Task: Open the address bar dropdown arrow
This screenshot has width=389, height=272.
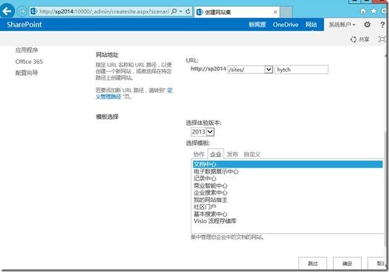Action: pyautogui.click(x=181, y=11)
